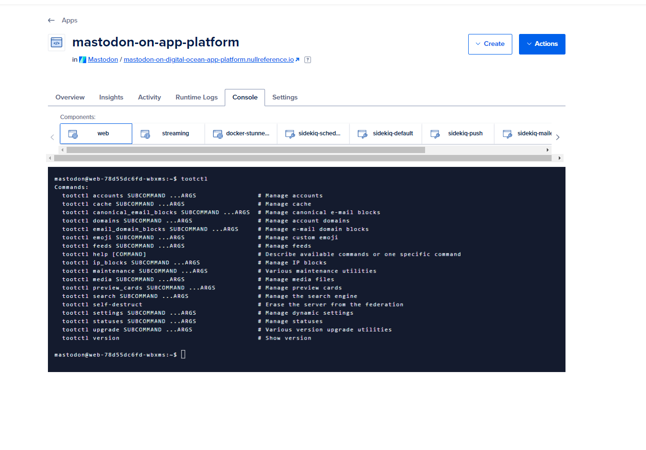This screenshot has height=450, width=646.
Task: Click the outer horizontal scrollbar thumb
Action: tap(303, 158)
